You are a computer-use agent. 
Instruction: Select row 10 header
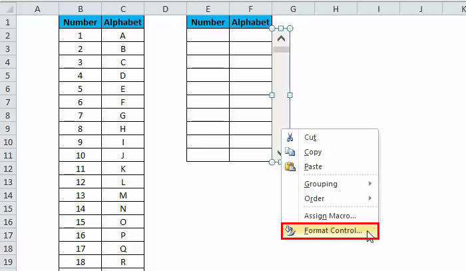[8, 142]
